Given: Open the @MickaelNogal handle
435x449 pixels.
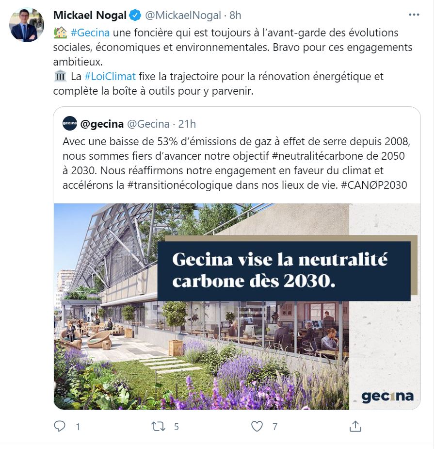Looking at the screenshot, I should point(183,16).
